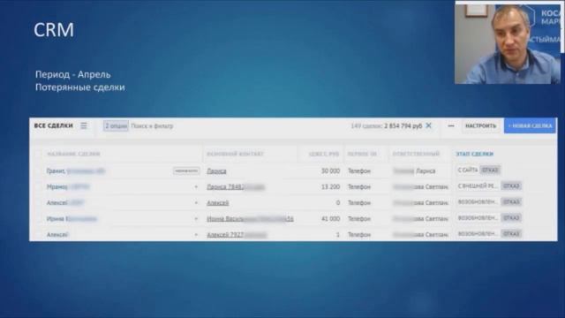Click ОТКАЗ chip in the 41 000 row
Viewport: 565px width, 318px height.
(x=511, y=218)
